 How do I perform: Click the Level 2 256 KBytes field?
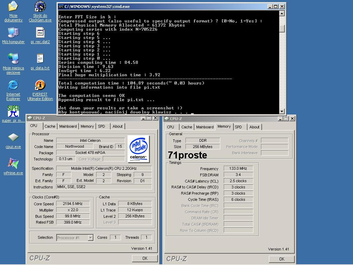tap(135, 216)
